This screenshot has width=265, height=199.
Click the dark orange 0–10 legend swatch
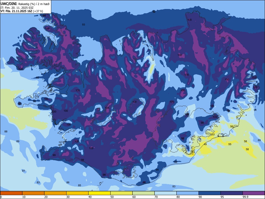[11, 193]
